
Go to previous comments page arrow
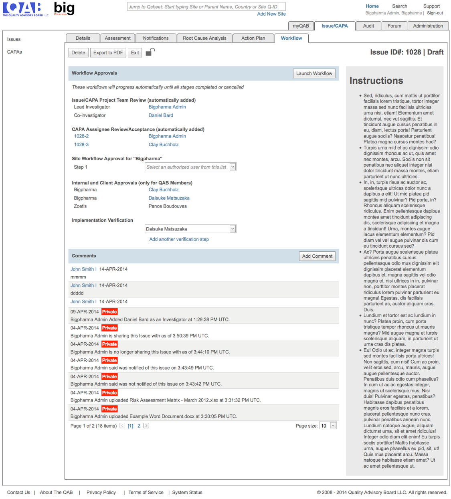coord(122,426)
